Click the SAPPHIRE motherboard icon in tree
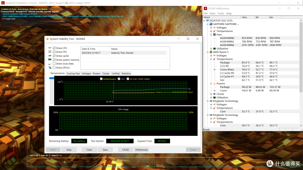This screenshot has width=303, height=170. point(211,24)
